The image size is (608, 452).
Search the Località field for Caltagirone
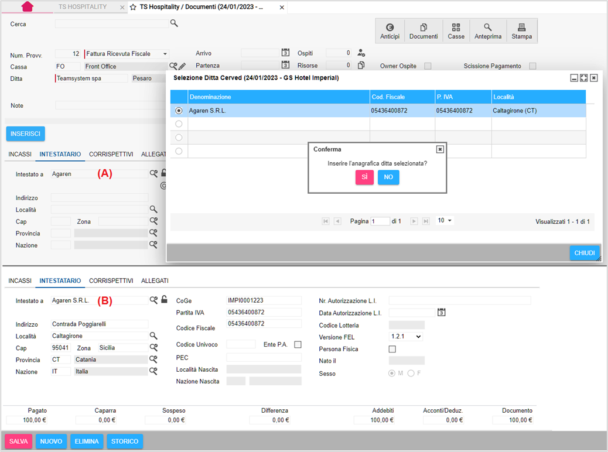[x=153, y=335]
